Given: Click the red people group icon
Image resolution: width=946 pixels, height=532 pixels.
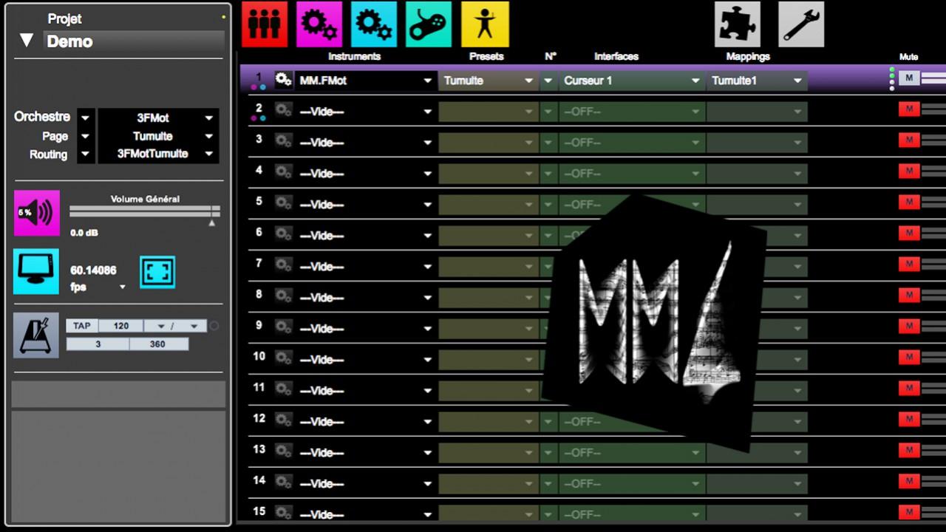Looking at the screenshot, I should point(264,24).
